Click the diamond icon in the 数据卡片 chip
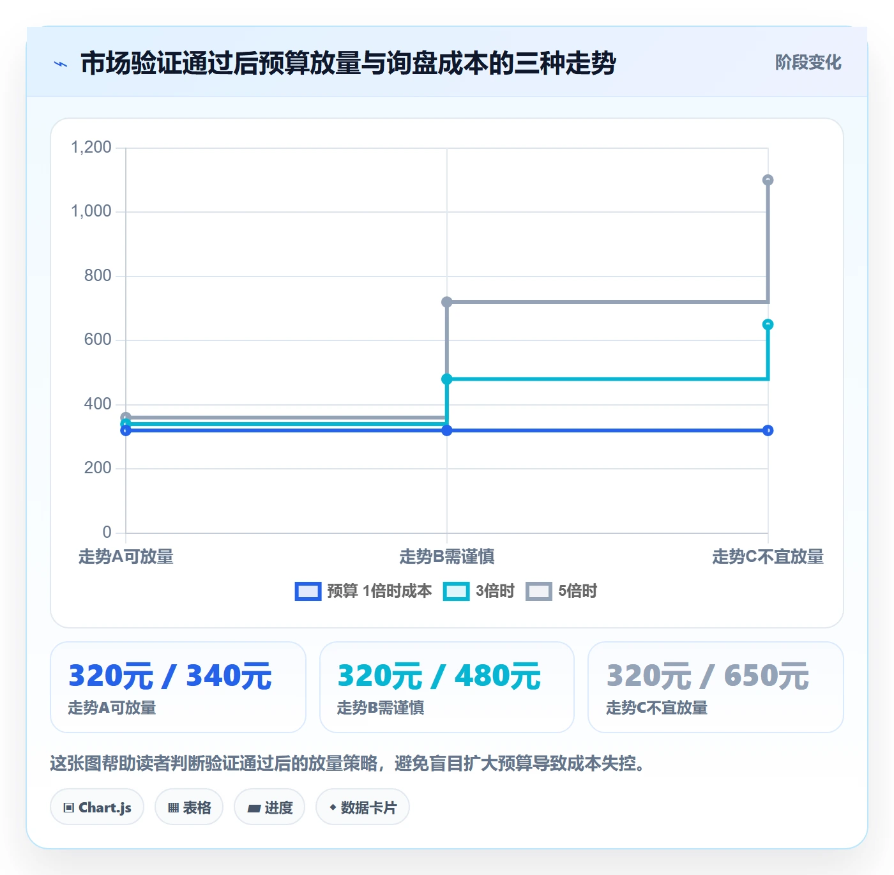 click(x=333, y=808)
